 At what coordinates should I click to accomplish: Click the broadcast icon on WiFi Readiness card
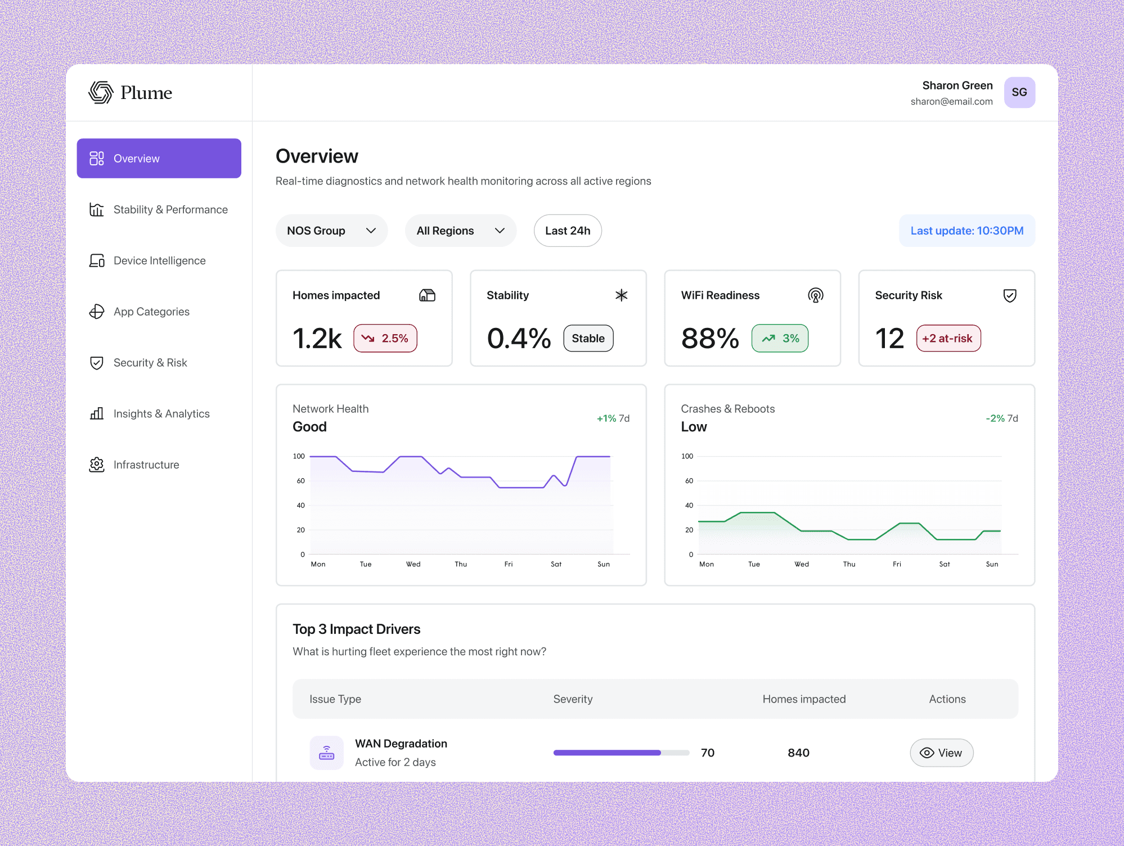click(x=815, y=295)
